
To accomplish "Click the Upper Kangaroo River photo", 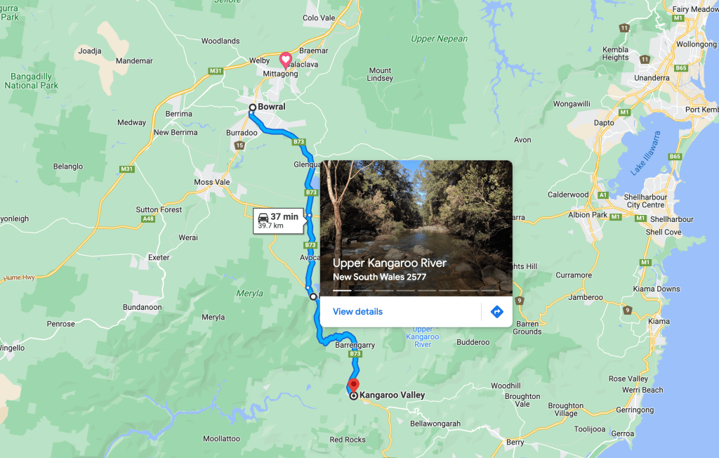I will click(416, 228).
